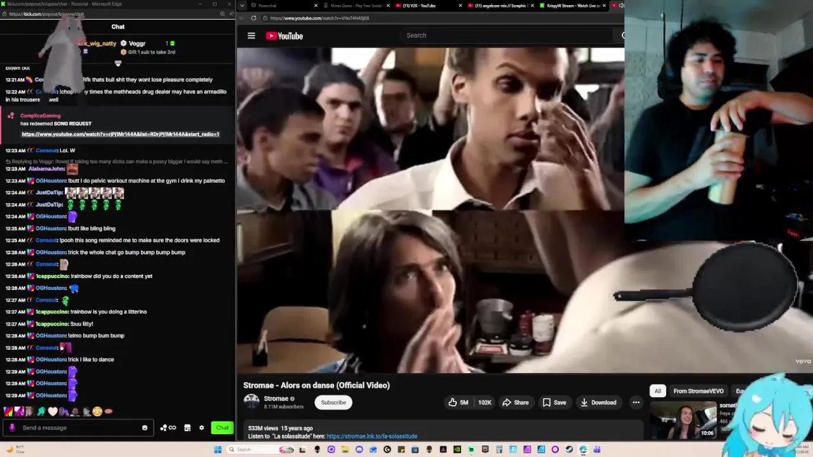Save the video to a playlist
Viewport: 813px width, 457px height.
pyautogui.click(x=554, y=402)
